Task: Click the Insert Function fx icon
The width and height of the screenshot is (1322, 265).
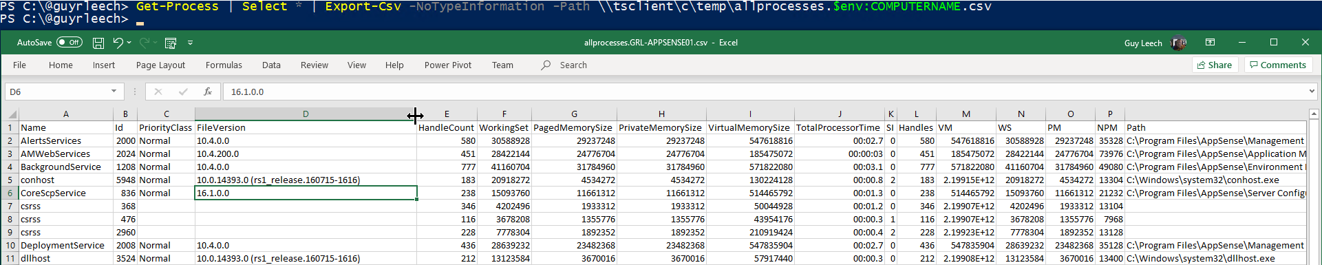Action: point(208,92)
